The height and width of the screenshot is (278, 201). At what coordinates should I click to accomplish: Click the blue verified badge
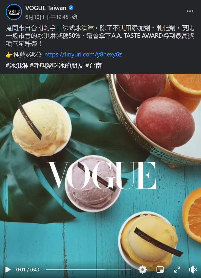point(71,8)
